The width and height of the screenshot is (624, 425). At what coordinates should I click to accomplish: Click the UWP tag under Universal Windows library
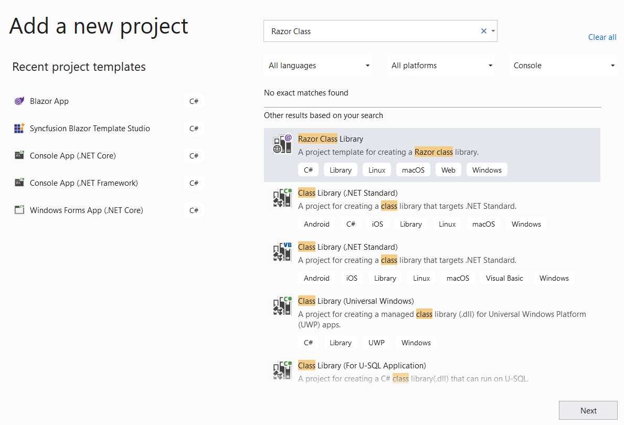click(376, 343)
